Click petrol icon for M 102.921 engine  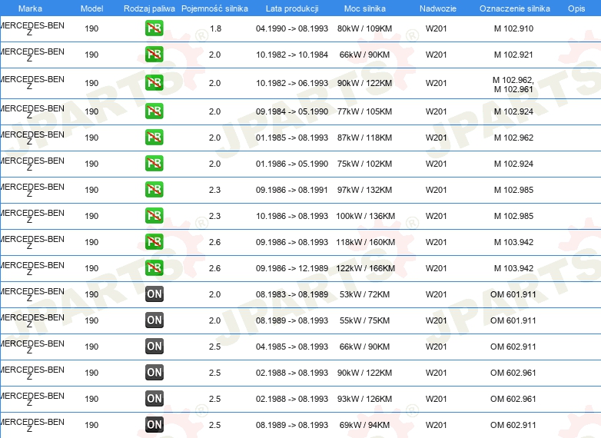(154, 54)
